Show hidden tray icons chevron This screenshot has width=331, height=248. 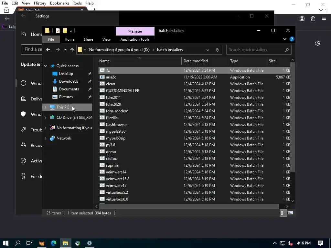click(274, 243)
